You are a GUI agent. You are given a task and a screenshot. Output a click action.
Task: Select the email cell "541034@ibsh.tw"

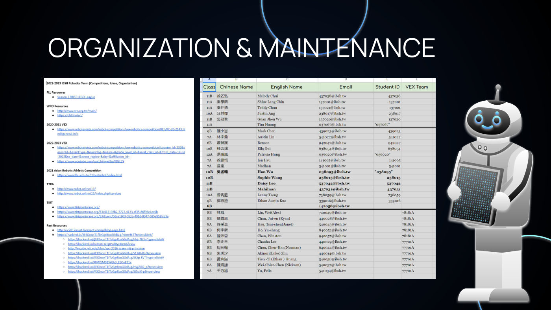coord(346,271)
